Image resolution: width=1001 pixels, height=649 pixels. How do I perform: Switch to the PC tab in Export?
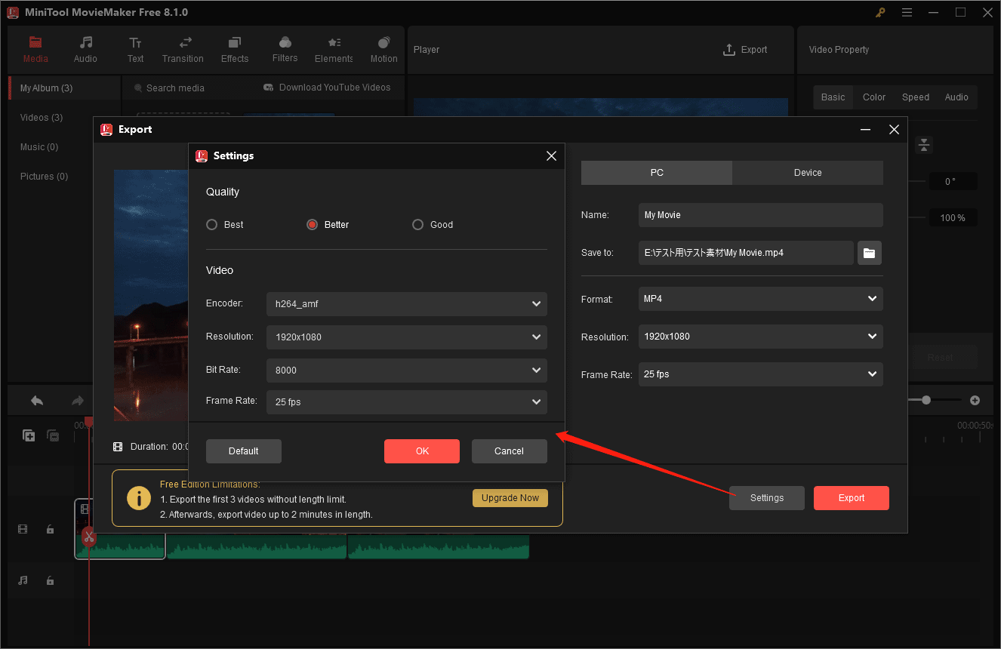(x=657, y=173)
